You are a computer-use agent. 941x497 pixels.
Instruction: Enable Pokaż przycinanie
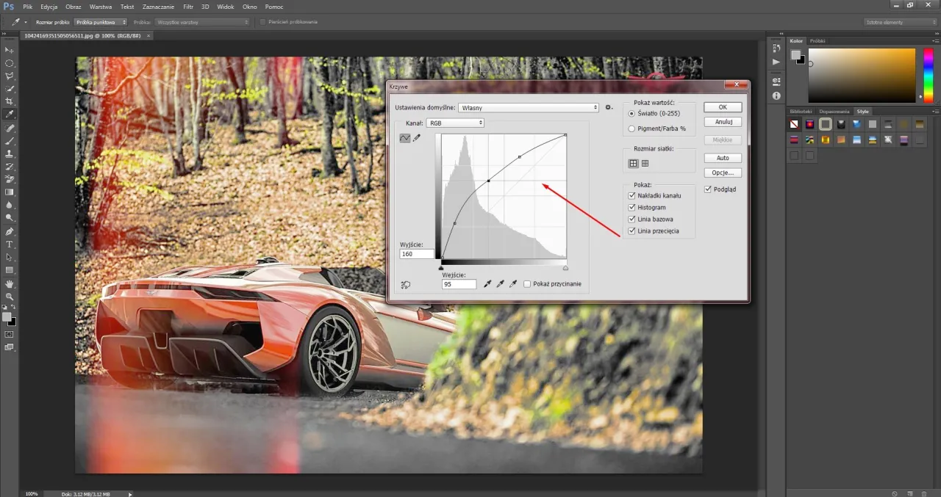point(527,283)
